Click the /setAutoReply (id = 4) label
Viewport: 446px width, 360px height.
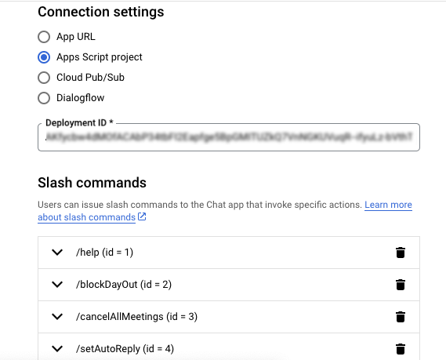click(x=125, y=349)
